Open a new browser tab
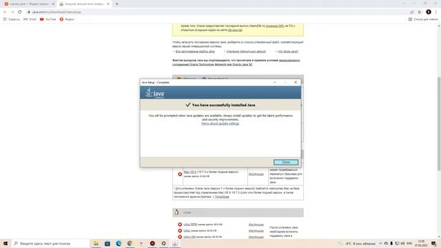This screenshot has width=441, height=248. click(x=116, y=4)
